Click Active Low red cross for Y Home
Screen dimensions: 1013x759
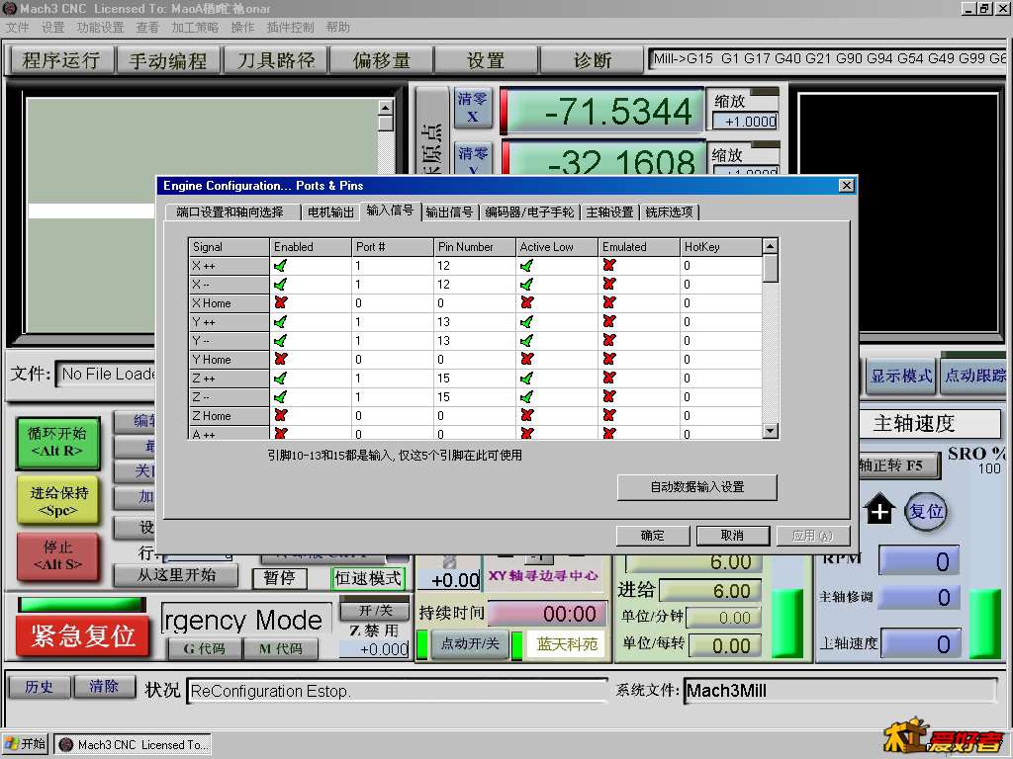[526, 359]
